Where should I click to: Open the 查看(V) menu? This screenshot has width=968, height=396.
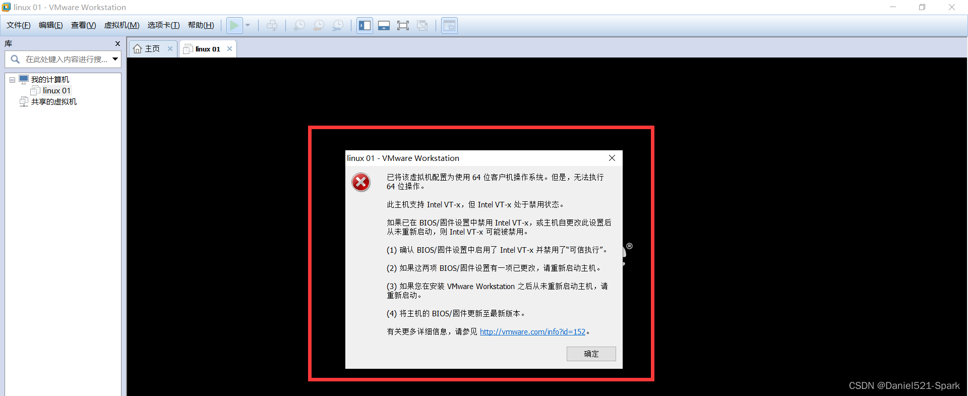[84, 25]
